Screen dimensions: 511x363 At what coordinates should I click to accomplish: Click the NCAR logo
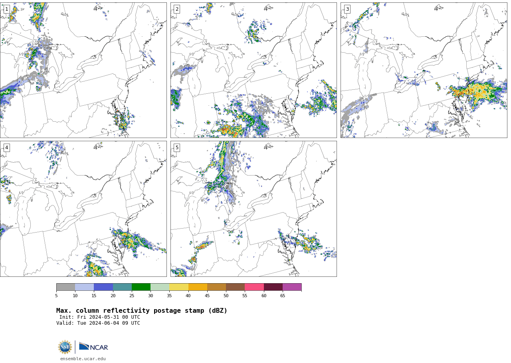(x=93, y=347)
